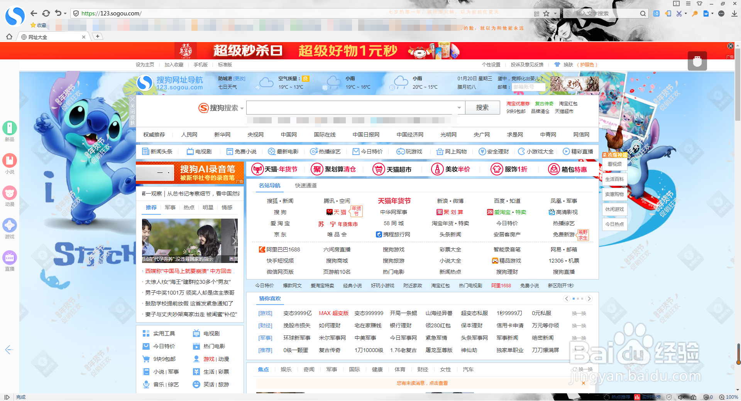Click the QR code icon in address bar
This screenshot has width=741, height=401.
pos(536,13)
